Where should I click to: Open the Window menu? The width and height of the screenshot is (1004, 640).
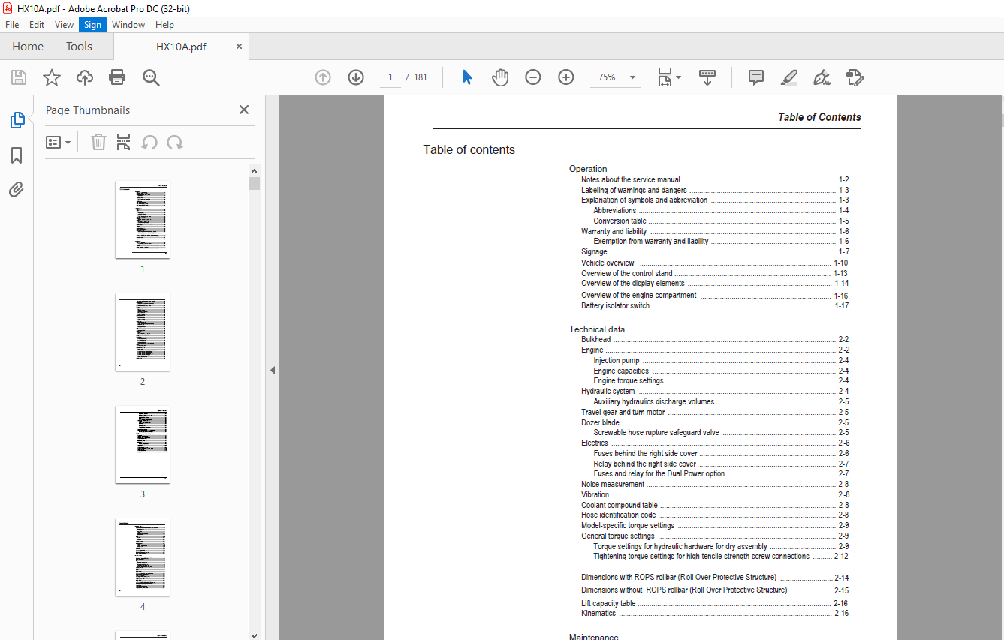128,25
